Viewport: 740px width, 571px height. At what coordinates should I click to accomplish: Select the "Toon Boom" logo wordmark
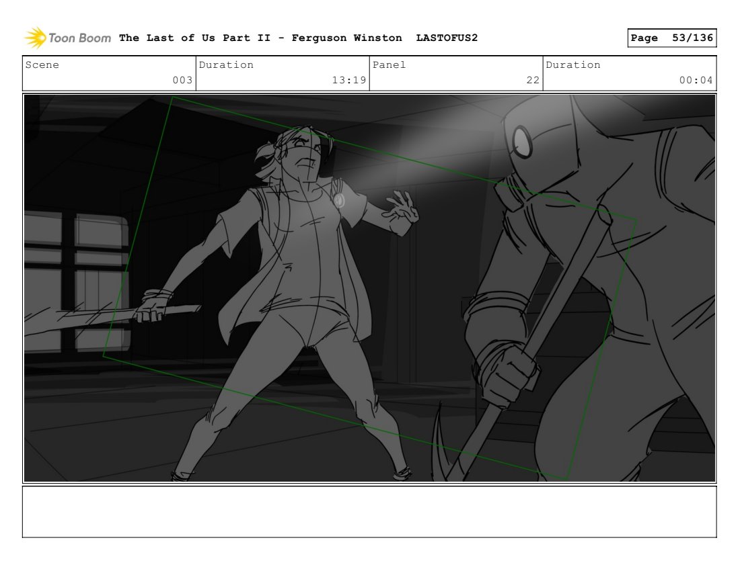pos(80,38)
